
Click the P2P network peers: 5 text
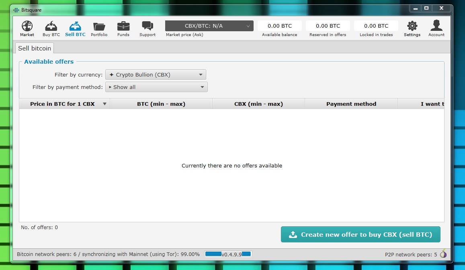pos(411,254)
